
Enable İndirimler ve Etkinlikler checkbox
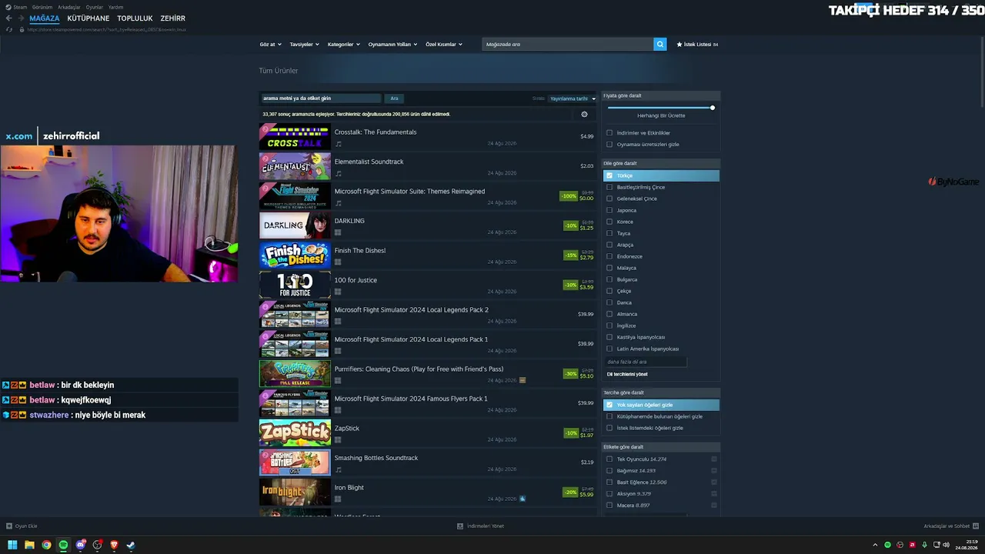[609, 133]
